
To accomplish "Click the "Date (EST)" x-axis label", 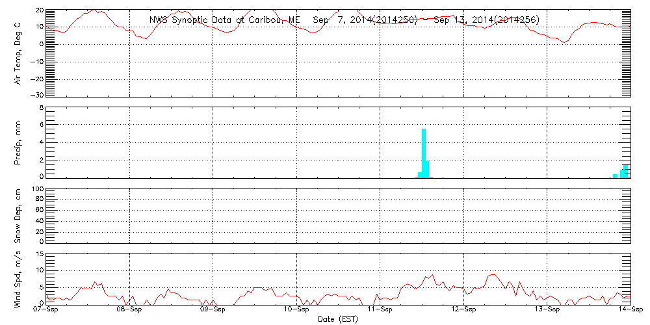I will tap(338, 319).
